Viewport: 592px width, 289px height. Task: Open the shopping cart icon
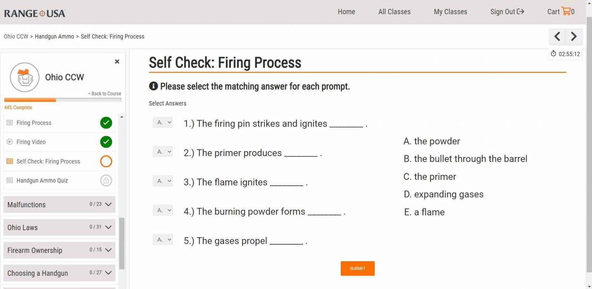[x=566, y=11]
